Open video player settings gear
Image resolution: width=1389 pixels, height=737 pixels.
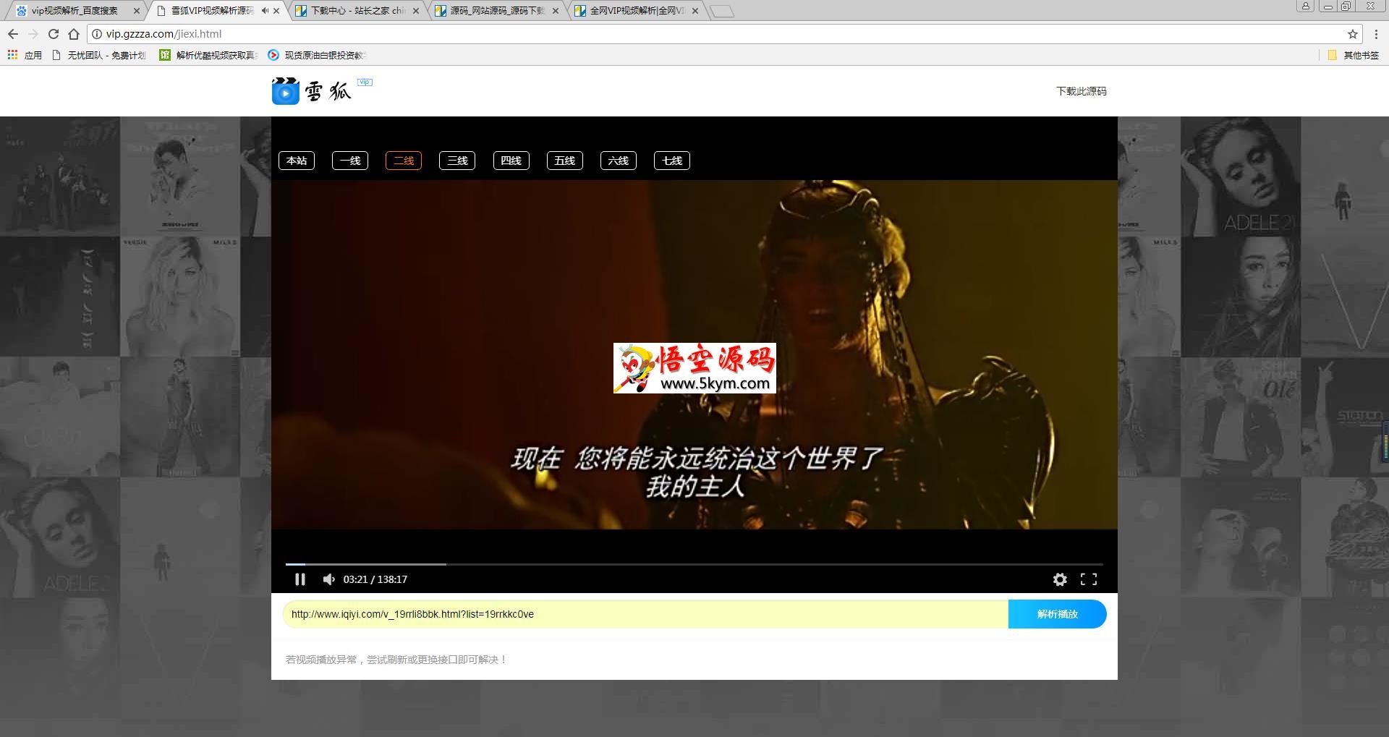tap(1060, 579)
